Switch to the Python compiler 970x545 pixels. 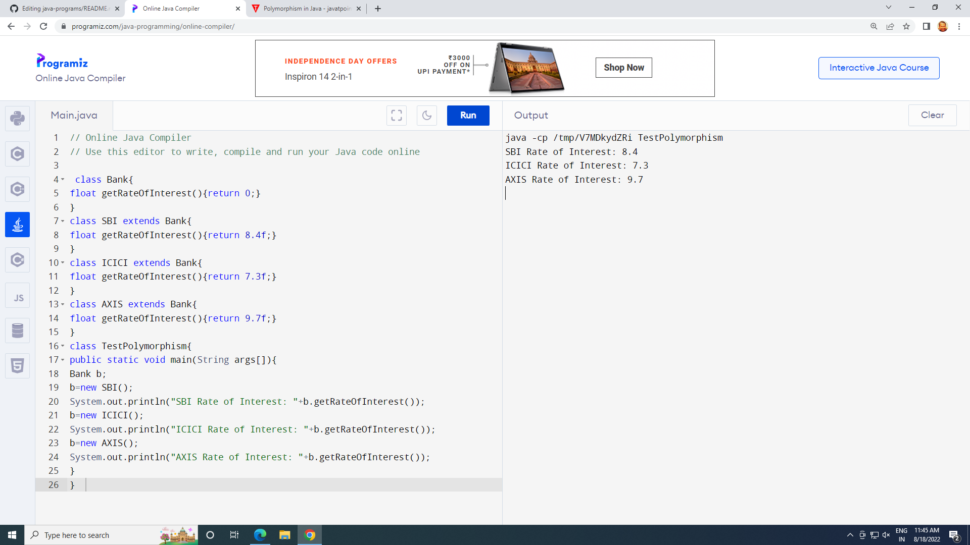17,119
